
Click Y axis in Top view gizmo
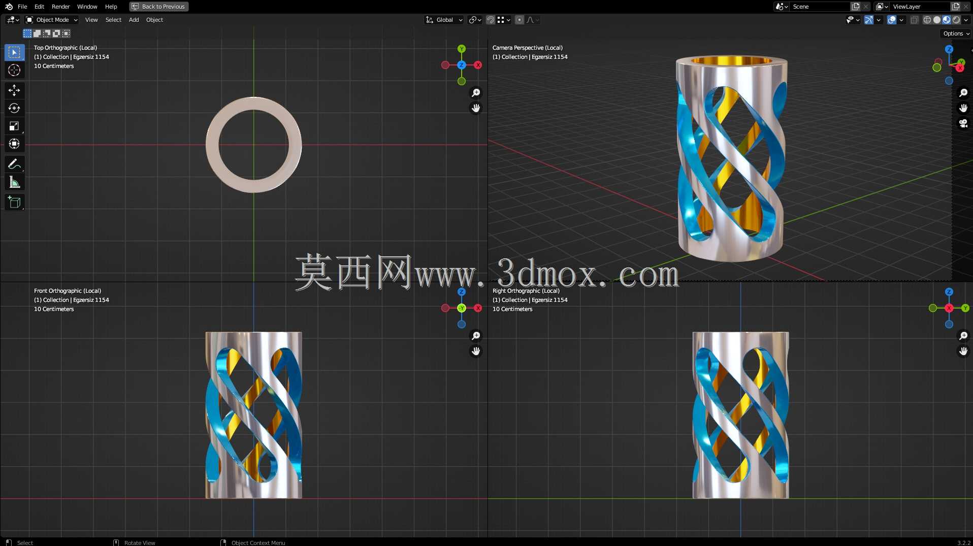pyautogui.click(x=462, y=49)
